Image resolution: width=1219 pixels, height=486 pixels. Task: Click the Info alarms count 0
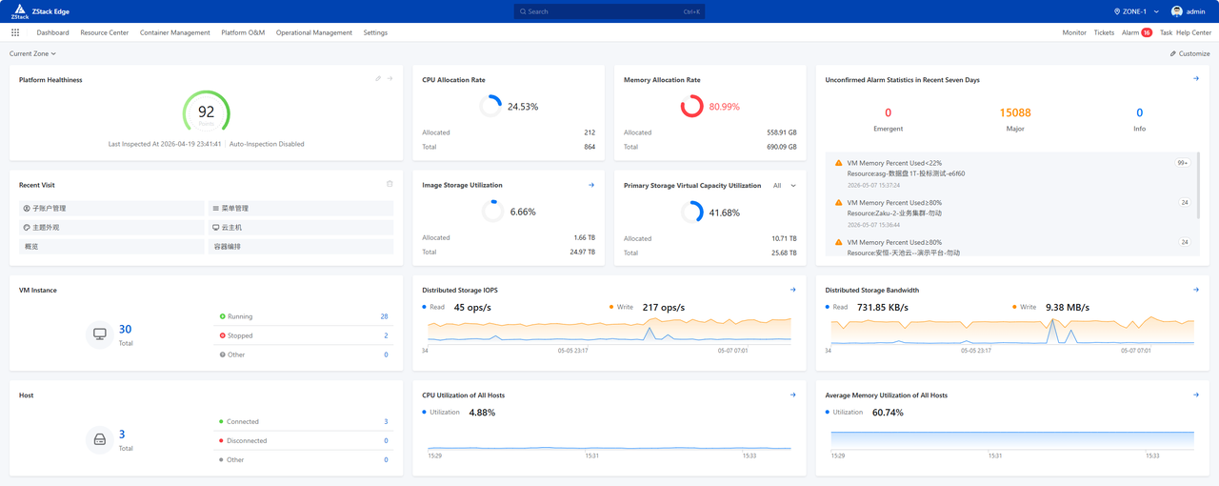[1139, 112]
